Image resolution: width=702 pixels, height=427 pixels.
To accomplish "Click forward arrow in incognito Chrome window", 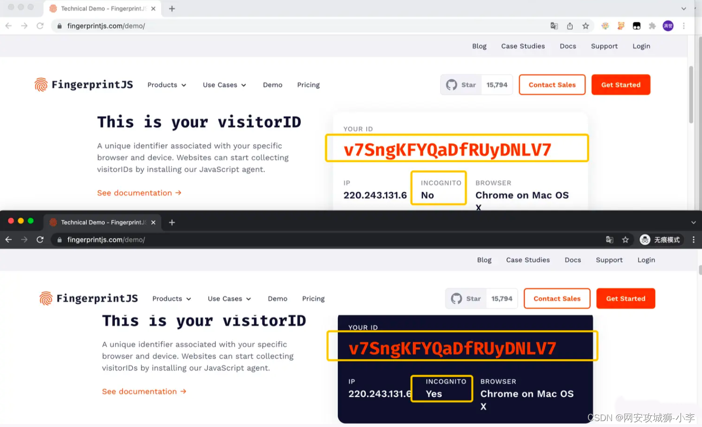I will tap(24, 240).
